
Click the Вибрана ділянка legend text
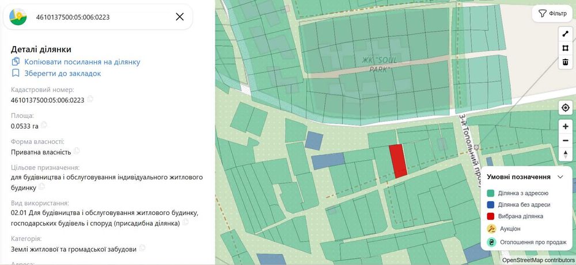tap(521, 216)
